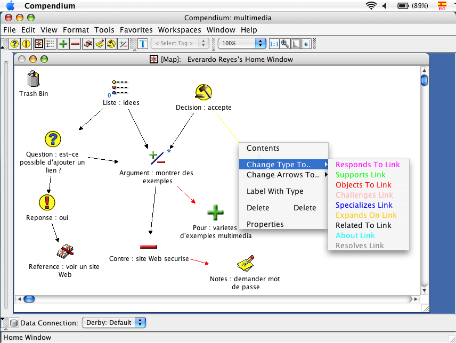This screenshot has height=343, width=456.
Task: Click the Wi-Fi icon in the menu bar
Action: (x=371, y=6)
